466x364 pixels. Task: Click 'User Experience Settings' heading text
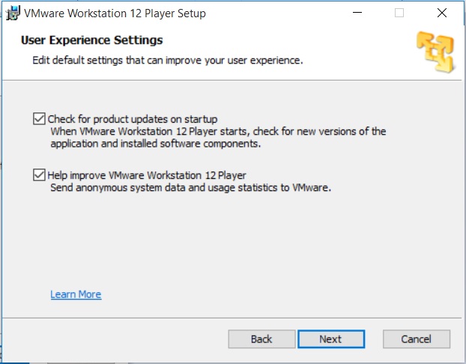(92, 40)
